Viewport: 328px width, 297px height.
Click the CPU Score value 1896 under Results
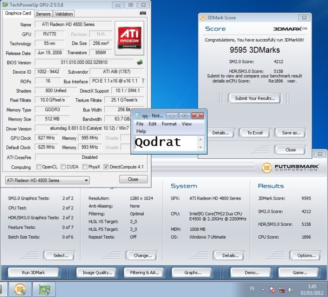pos(306,237)
